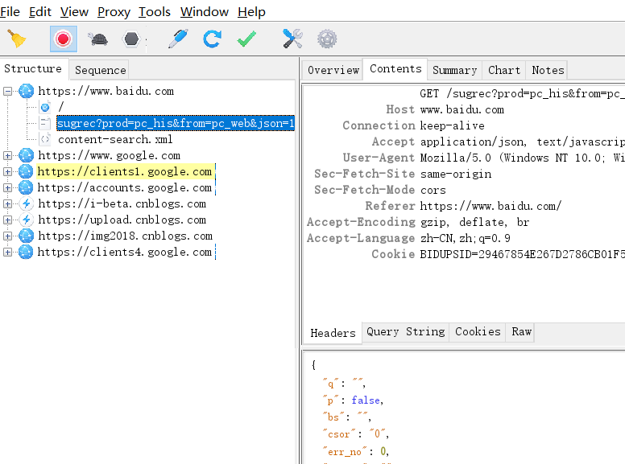
Task: Collapse the www.baidu.com tree node
Action: pos(7,92)
